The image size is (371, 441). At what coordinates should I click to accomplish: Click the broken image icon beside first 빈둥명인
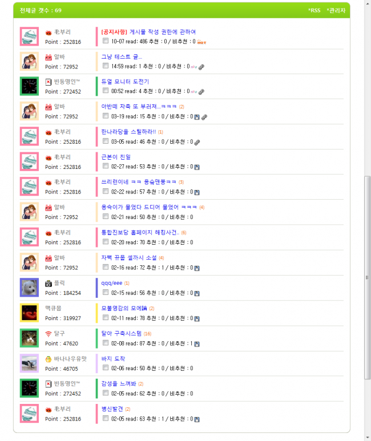tap(49, 82)
